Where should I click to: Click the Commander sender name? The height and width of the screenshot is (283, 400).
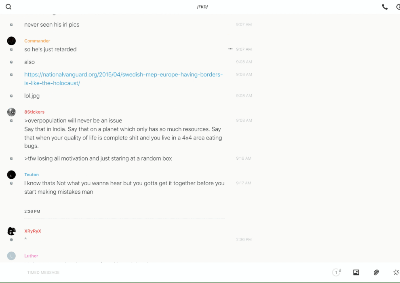point(37,41)
